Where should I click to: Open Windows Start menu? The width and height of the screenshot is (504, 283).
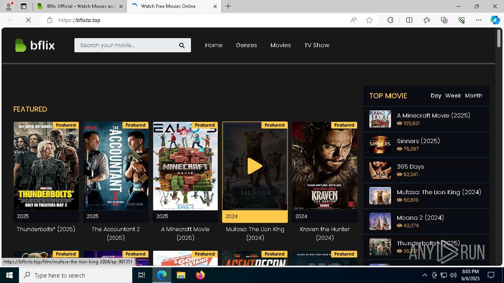coord(9,275)
